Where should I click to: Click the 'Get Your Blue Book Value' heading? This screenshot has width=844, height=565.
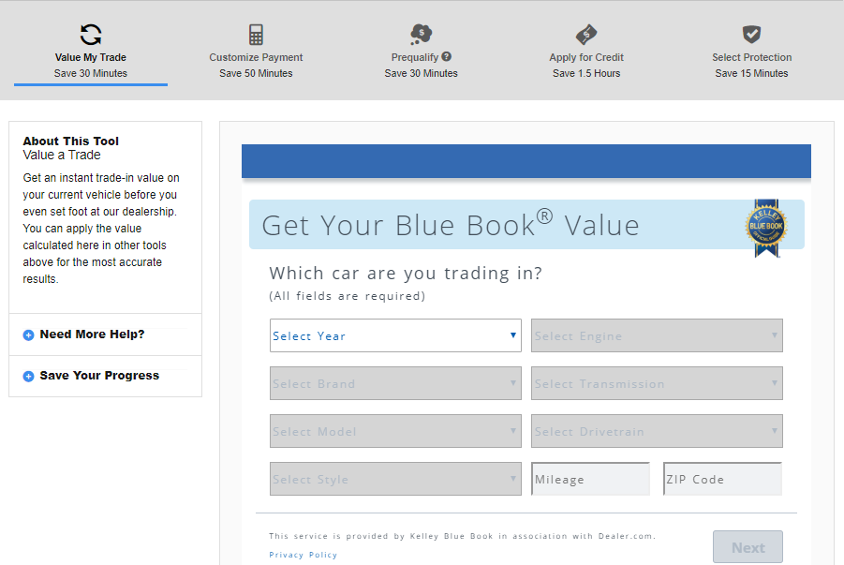(451, 225)
